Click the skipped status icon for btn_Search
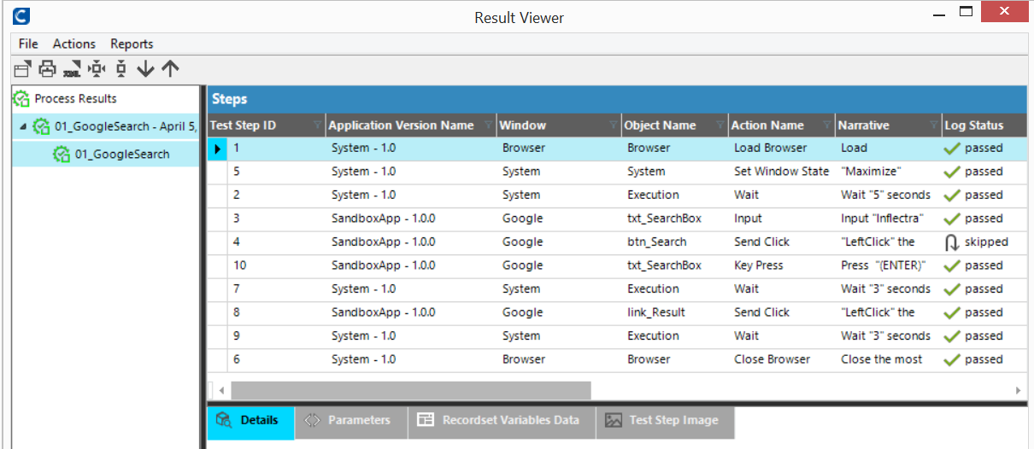Viewport: 1034px width, 449px height. [x=952, y=242]
